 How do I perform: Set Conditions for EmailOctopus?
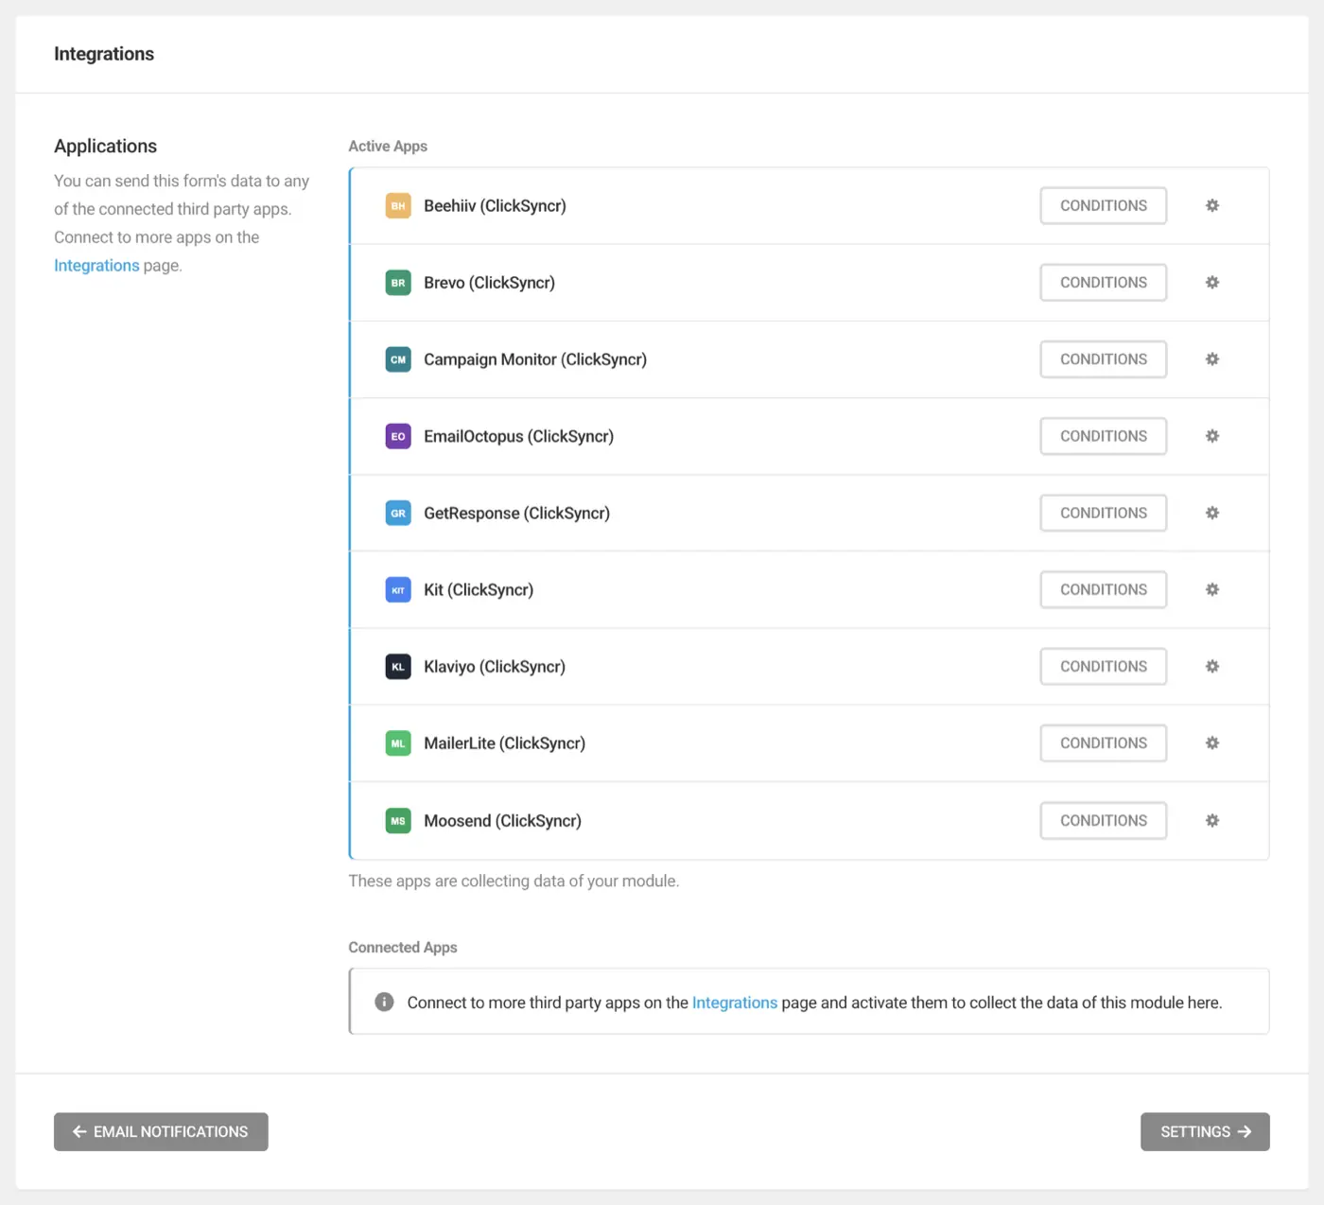(x=1103, y=436)
